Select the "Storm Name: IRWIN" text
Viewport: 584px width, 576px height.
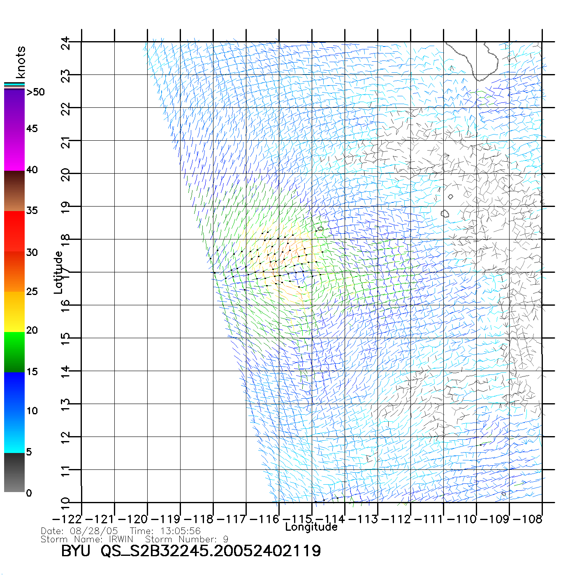[x=87, y=539]
